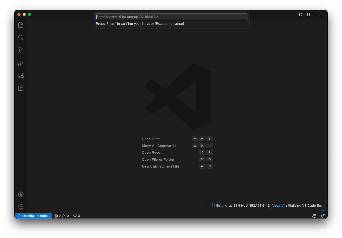The image size is (342, 238).
Task: Toggle the Secondary Side Bar
Action: (x=321, y=14)
